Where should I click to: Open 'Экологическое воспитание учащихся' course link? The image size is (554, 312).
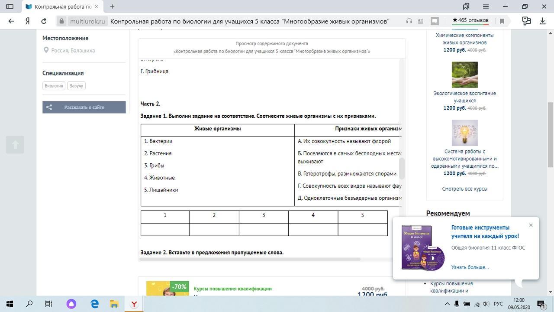pyautogui.click(x=465, y=97)
